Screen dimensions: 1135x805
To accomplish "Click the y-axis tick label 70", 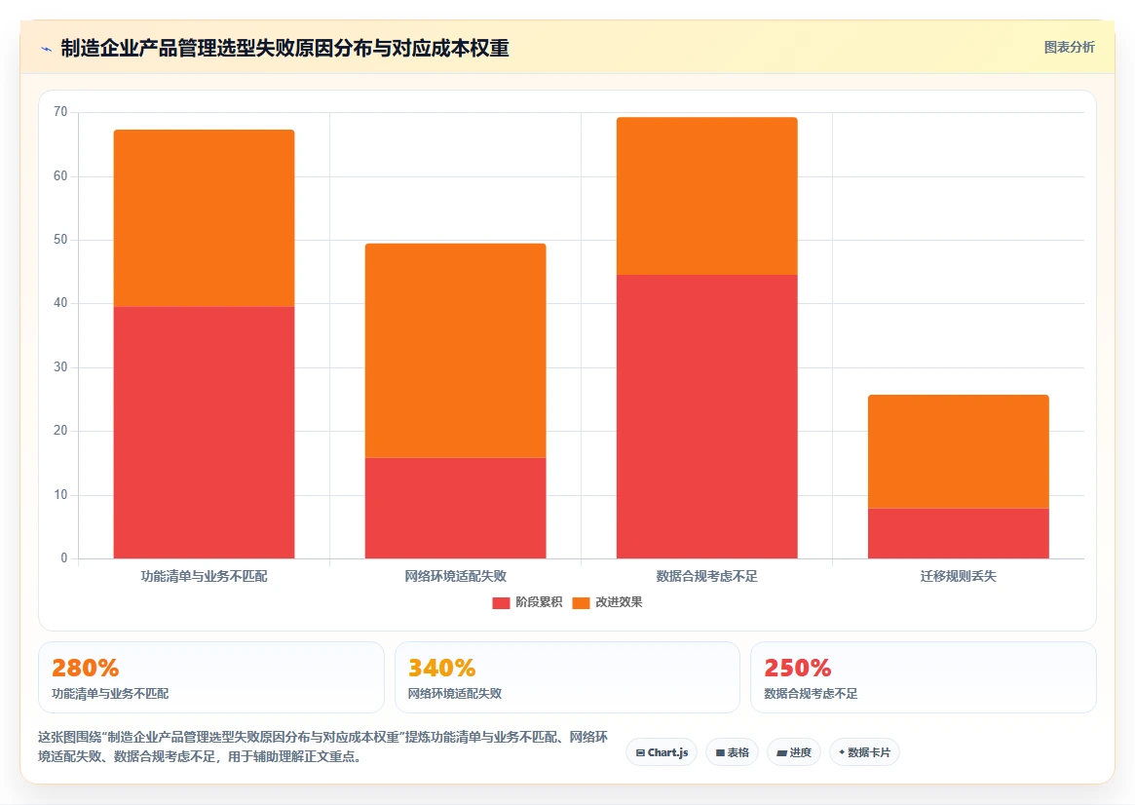I will point(60,112).
